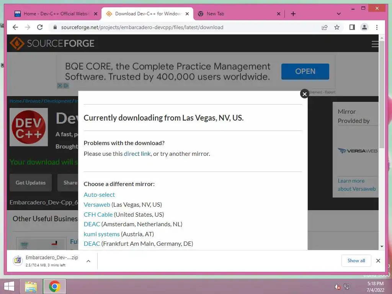Close the Download Dev-C++ tab
The image size is (392, 294).
187,14
